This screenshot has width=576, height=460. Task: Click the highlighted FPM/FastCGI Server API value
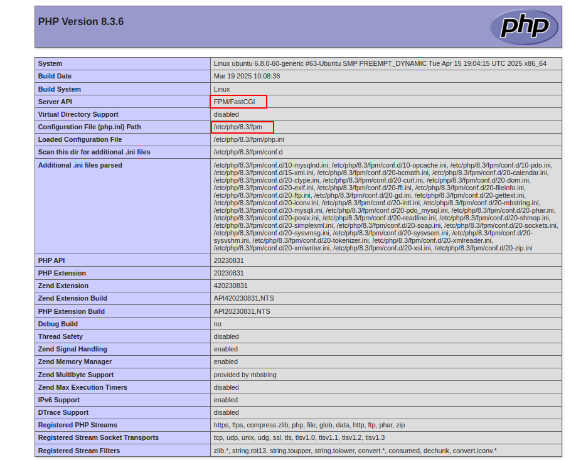238,102
